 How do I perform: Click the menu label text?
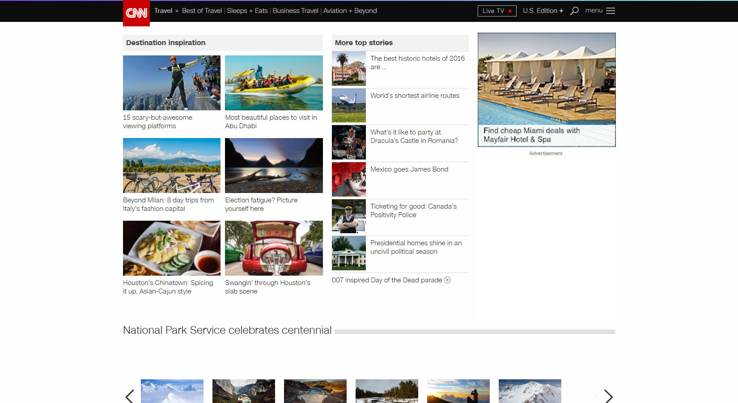coord(594,10)
